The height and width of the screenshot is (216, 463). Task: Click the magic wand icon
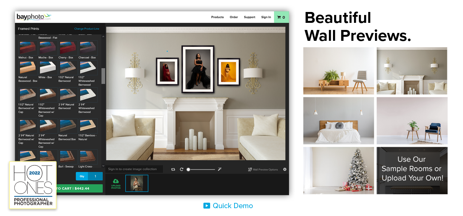(220, 170)
